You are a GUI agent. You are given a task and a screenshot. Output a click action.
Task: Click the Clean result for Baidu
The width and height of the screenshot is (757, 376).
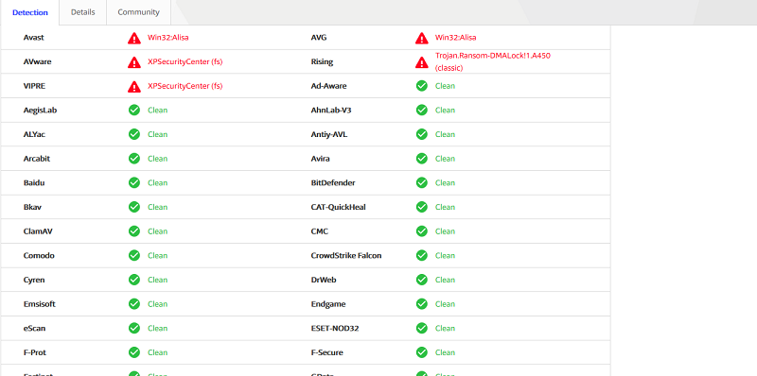(157, 182)
